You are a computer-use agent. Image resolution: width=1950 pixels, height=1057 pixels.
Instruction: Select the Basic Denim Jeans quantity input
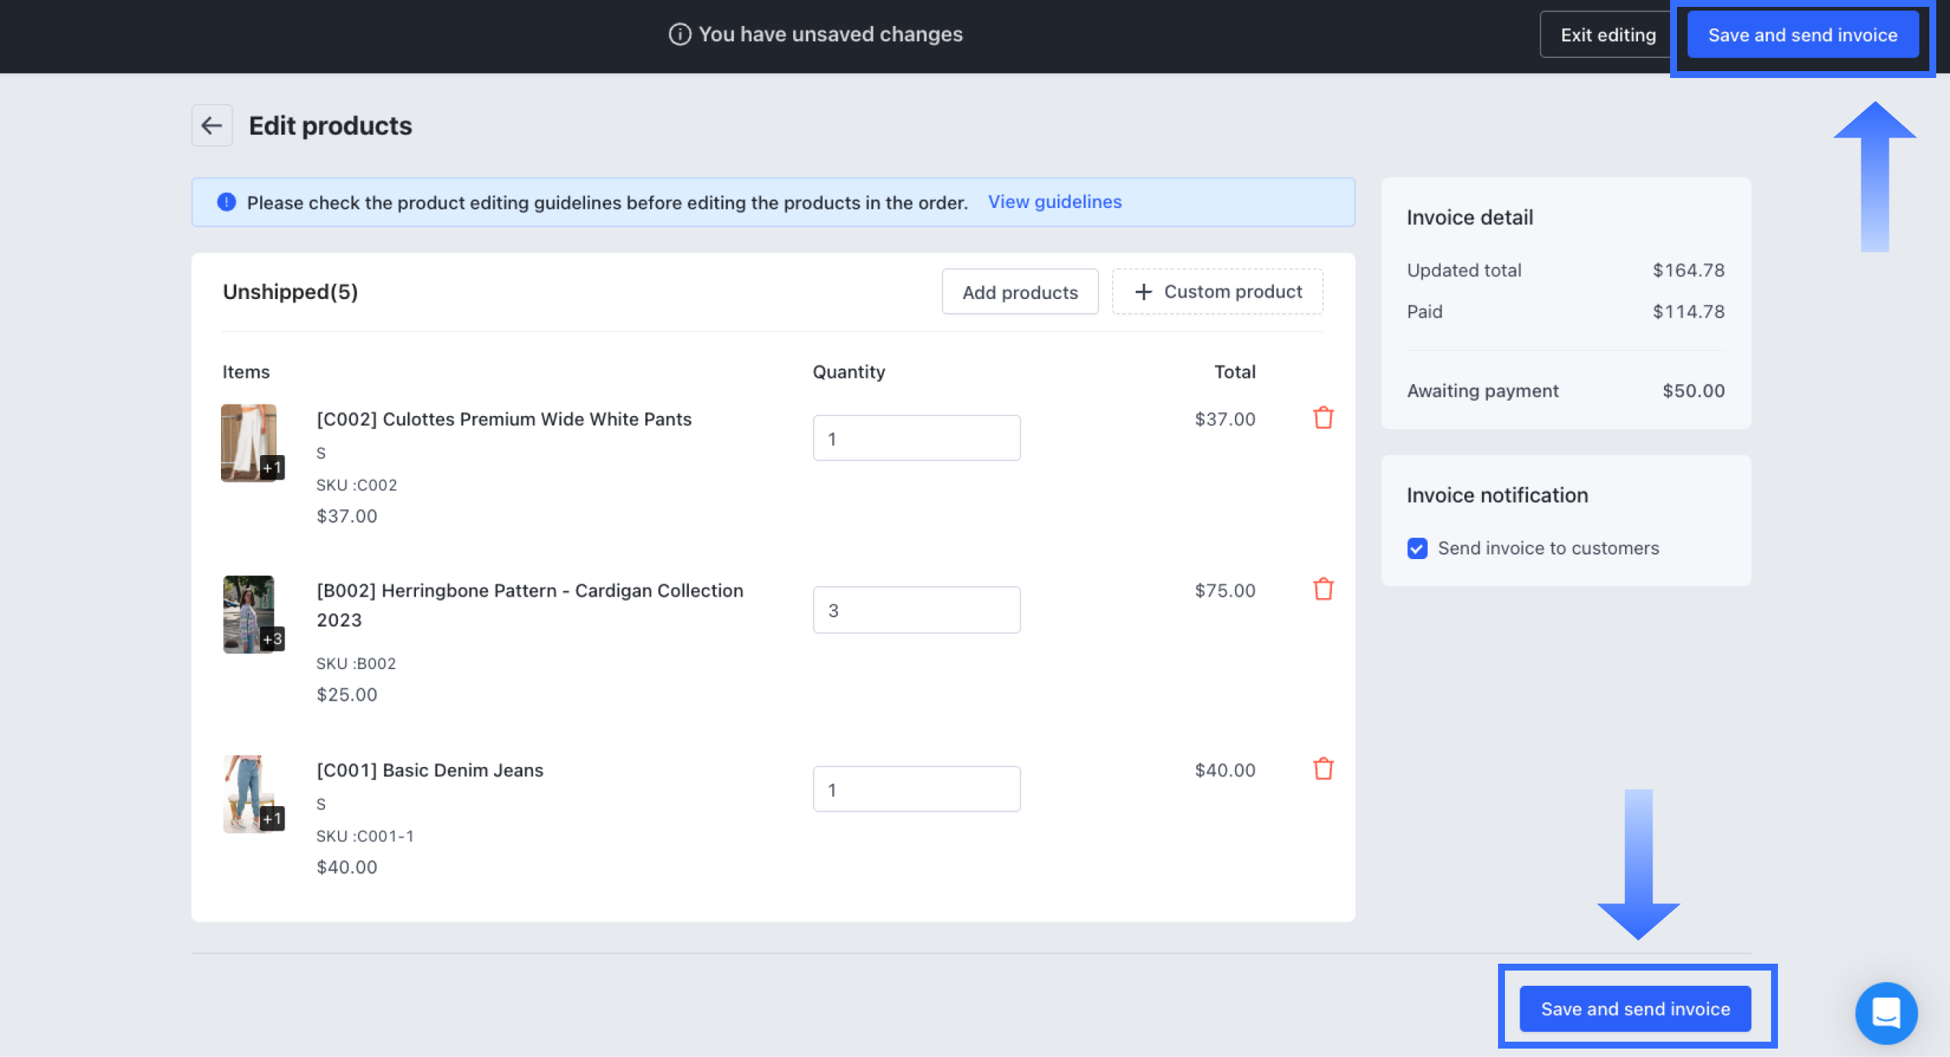pos(916,789)
